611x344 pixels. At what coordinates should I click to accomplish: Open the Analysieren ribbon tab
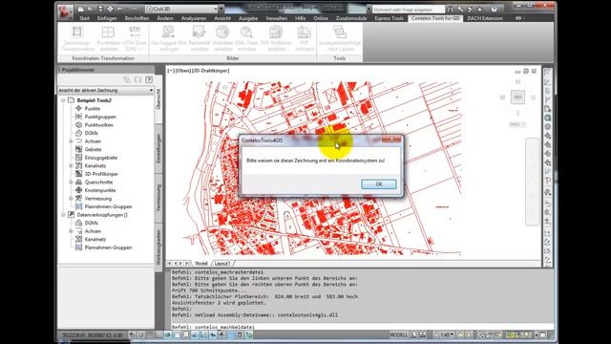tap(194, 18)
